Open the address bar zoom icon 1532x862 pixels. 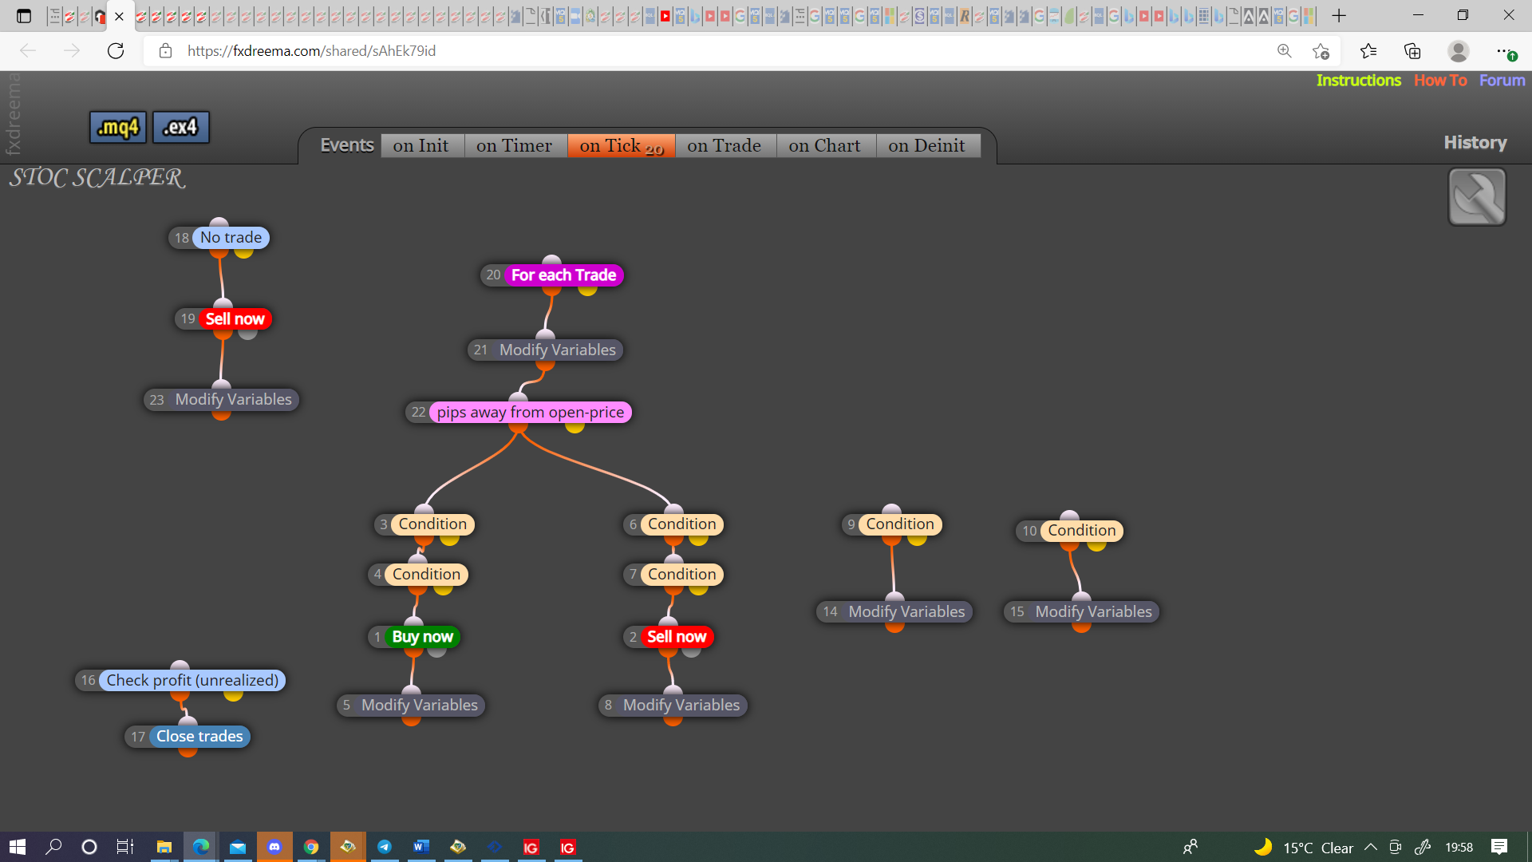click(x=1284, y=51)
